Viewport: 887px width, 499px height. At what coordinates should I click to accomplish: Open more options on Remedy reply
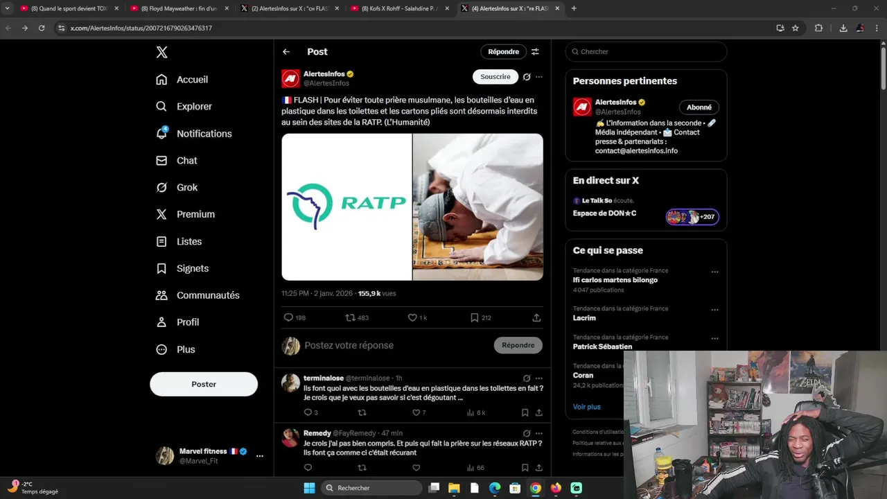coord(539,433)
